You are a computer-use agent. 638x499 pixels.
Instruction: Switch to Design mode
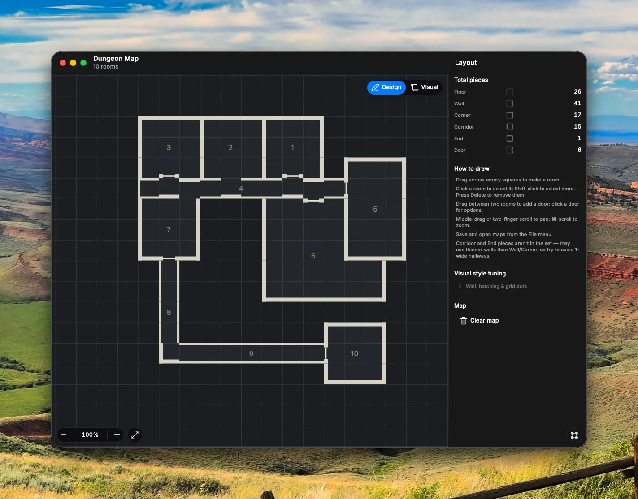coord(386,87)
